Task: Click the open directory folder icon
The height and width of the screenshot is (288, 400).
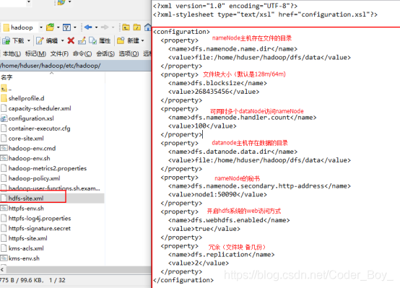Action: pyautogui.click(x=50, y=27)
